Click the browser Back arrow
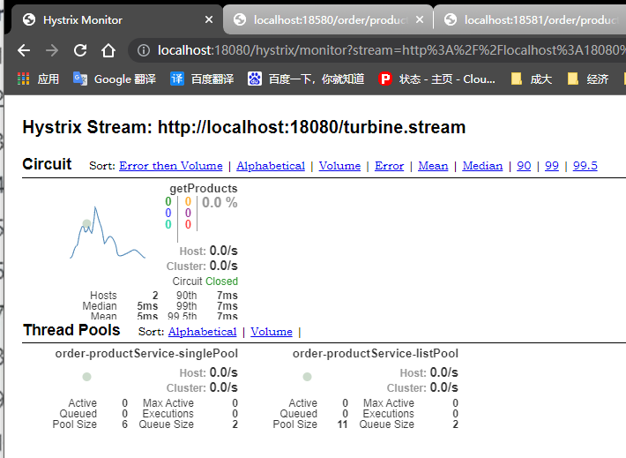Viewport: 626px width, 458px height. click(24, 50)
